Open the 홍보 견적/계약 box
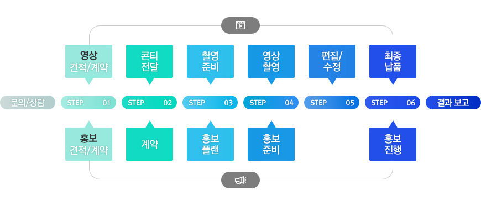Image resolution: width=481 pixels, height=206 pixels. 88,144
